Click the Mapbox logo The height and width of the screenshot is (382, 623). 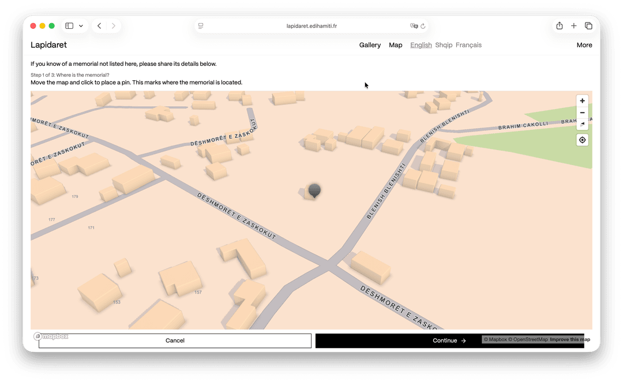click(x=51, y=336)
